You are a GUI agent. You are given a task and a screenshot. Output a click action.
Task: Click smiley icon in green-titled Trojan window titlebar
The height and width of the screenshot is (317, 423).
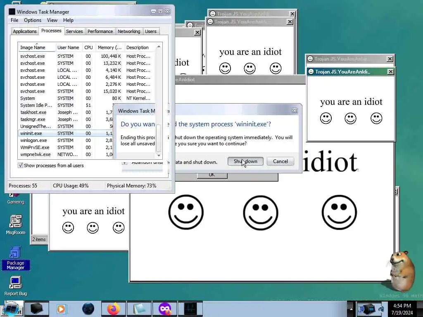tap(311, 71)
